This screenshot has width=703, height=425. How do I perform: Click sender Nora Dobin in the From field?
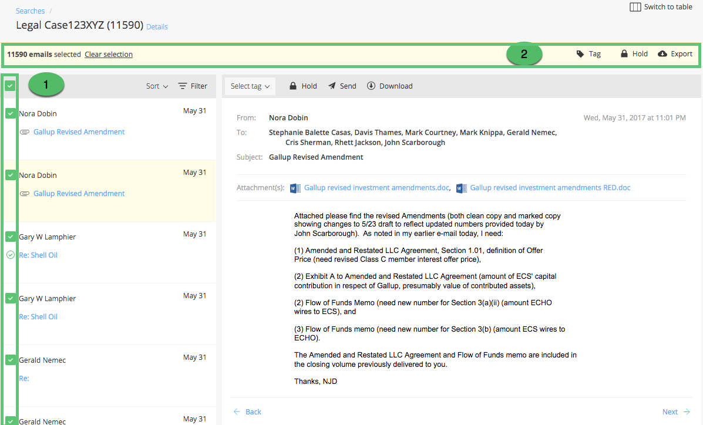click(288, 118)
